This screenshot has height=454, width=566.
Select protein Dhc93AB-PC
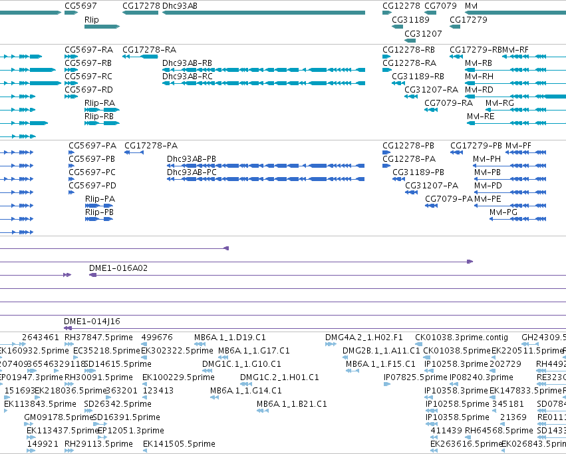pyautogui.click(x=265, y=179)
